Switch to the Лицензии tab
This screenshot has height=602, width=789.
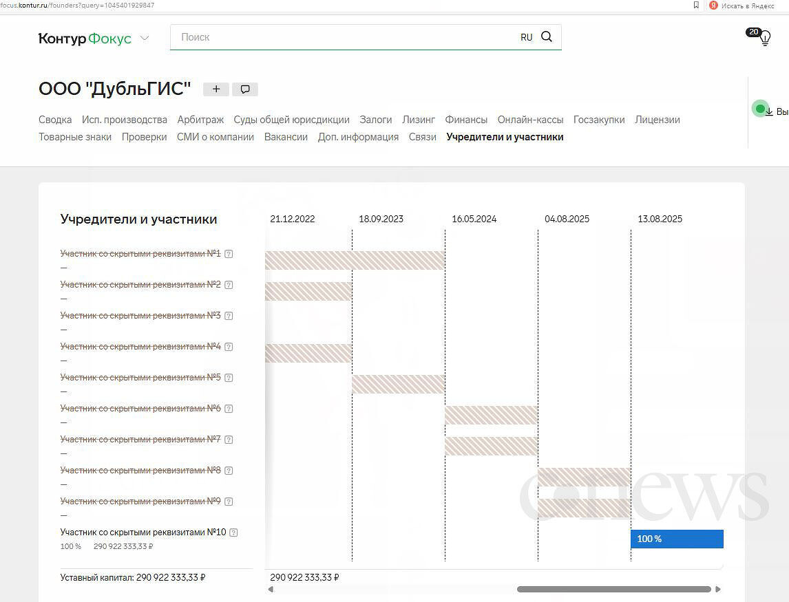(x=657, y=120)
